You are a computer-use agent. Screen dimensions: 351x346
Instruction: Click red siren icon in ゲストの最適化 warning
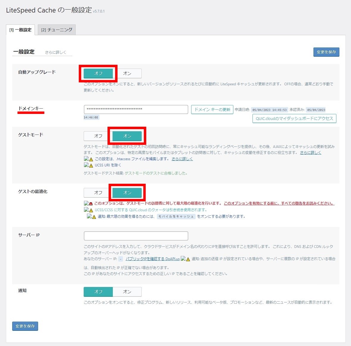[x=91, y=204]
